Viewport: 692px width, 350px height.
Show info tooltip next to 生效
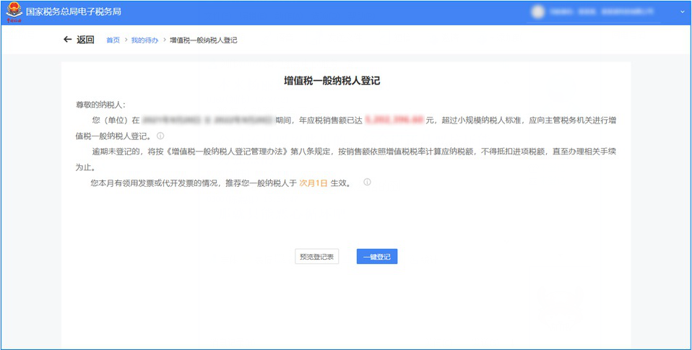pos(367,183)
